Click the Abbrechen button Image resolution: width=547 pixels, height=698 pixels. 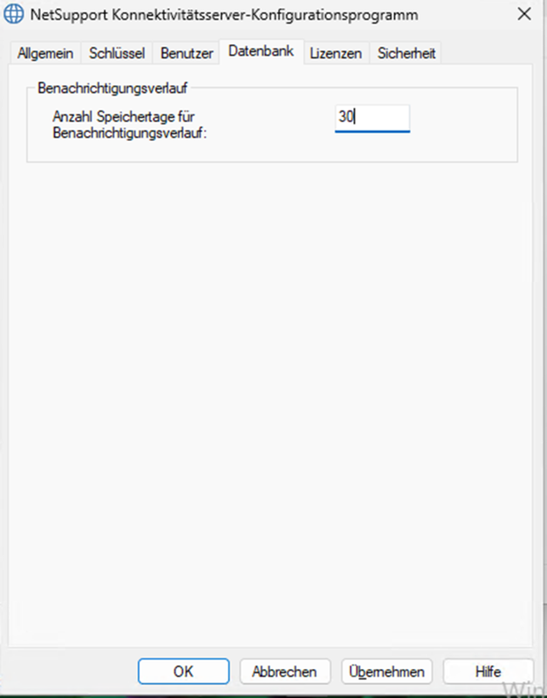[285, 671]
